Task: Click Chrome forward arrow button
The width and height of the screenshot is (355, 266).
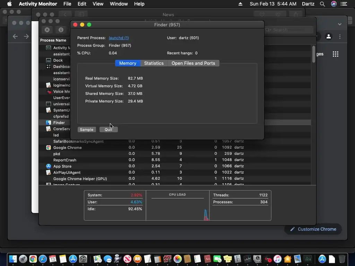Action: coord(26,36)
